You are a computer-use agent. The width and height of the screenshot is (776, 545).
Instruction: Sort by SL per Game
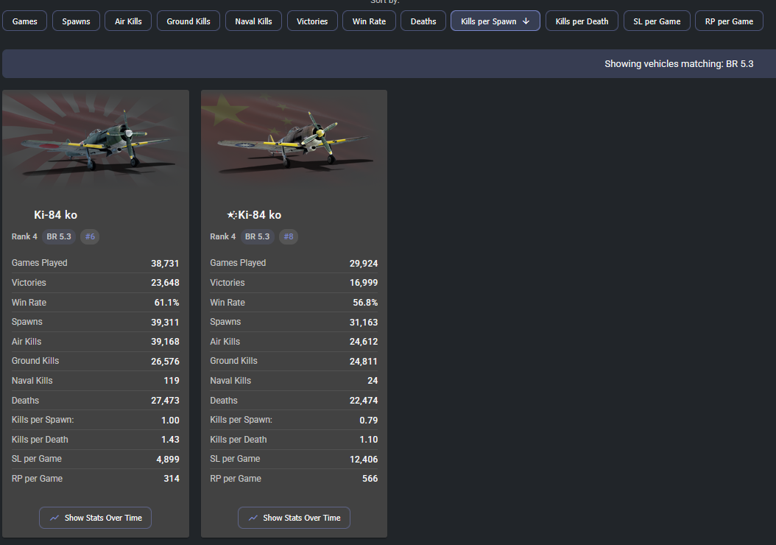(x=657, y=21)
